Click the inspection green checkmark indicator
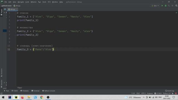178x100 pixels. (x=176, y=13)
